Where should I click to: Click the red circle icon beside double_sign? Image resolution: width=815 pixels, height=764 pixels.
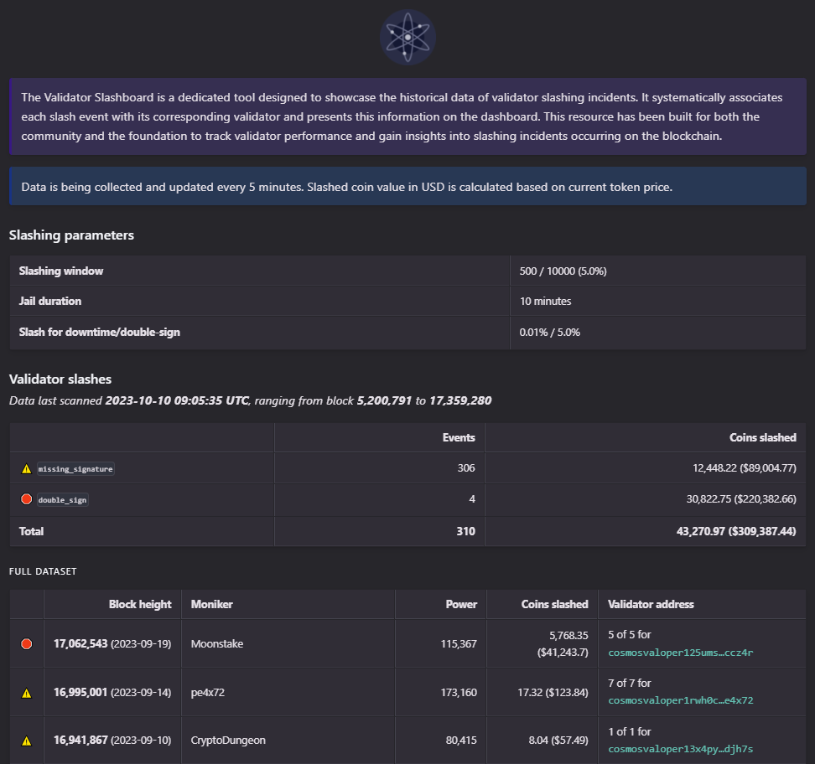[24, 498]
